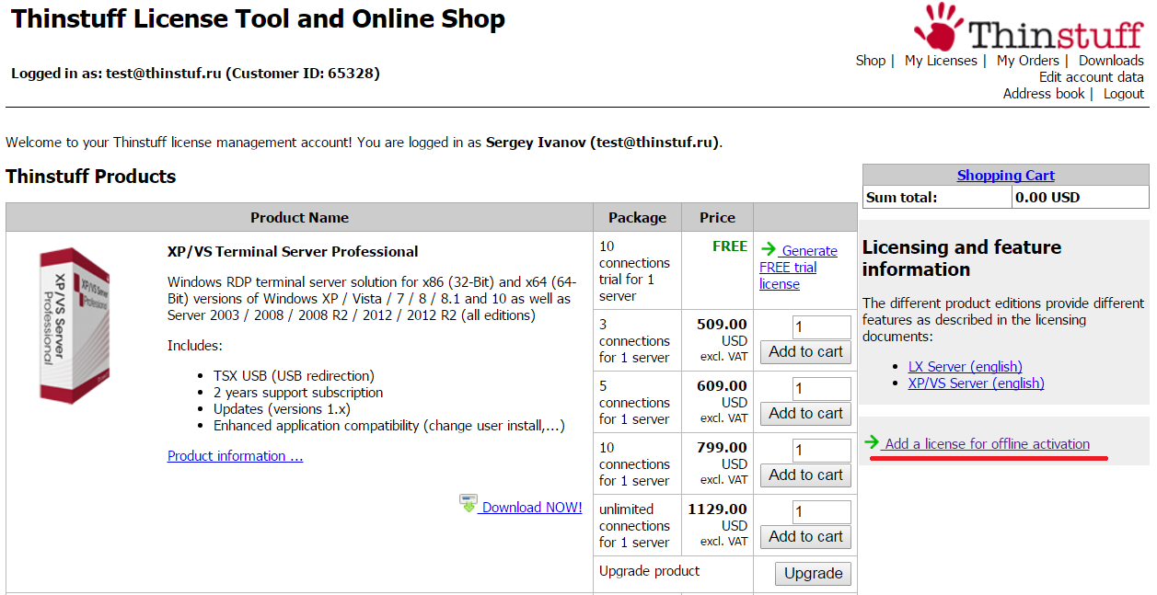1157x595 pixels.
Task: Focus quantity field for 5 connections package
Action: (822, 389)
